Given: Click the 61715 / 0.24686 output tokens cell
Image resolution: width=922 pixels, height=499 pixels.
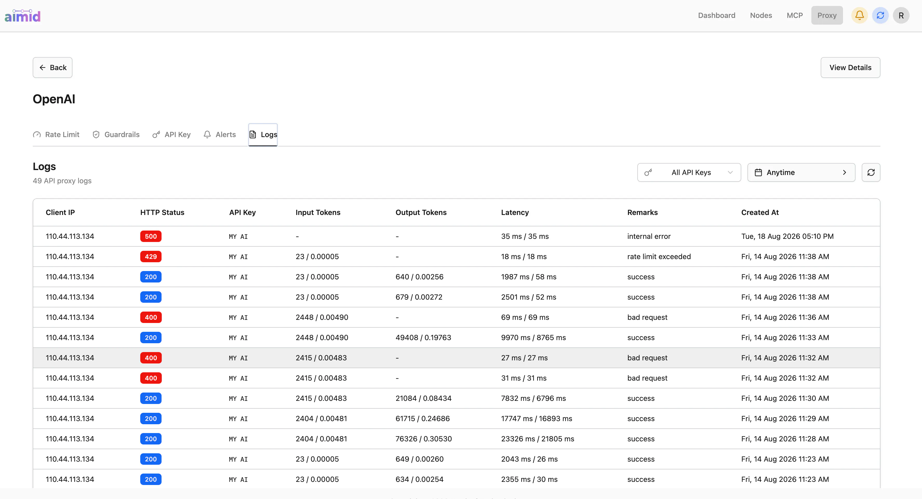Looking at the screenshot, I should pos(423,419).
